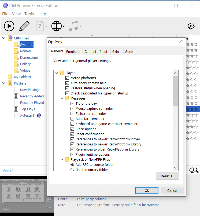Collapse the Player node in options tree
This screenshot has width=200, height=216.
(x=57, y=73)
